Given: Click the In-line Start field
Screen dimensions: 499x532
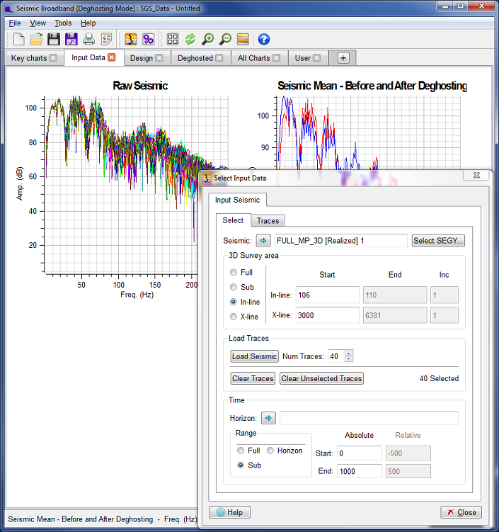Looking at the screenshot, I should [x=327, y=295].
